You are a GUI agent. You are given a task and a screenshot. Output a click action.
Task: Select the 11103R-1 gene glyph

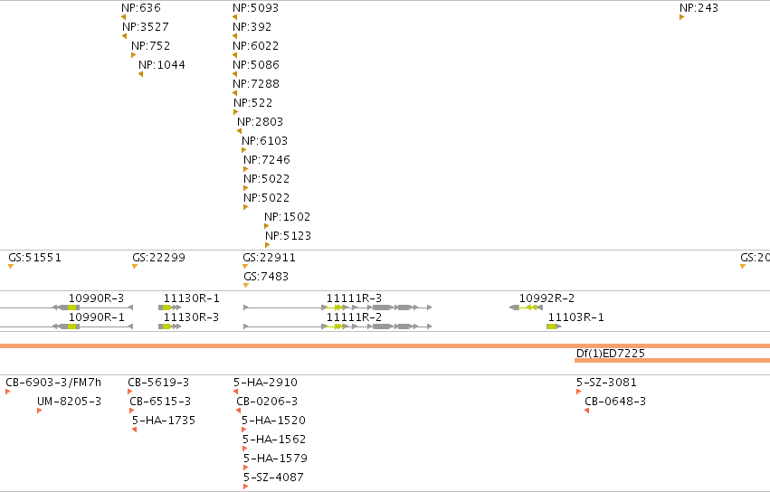tap(554, 326)
